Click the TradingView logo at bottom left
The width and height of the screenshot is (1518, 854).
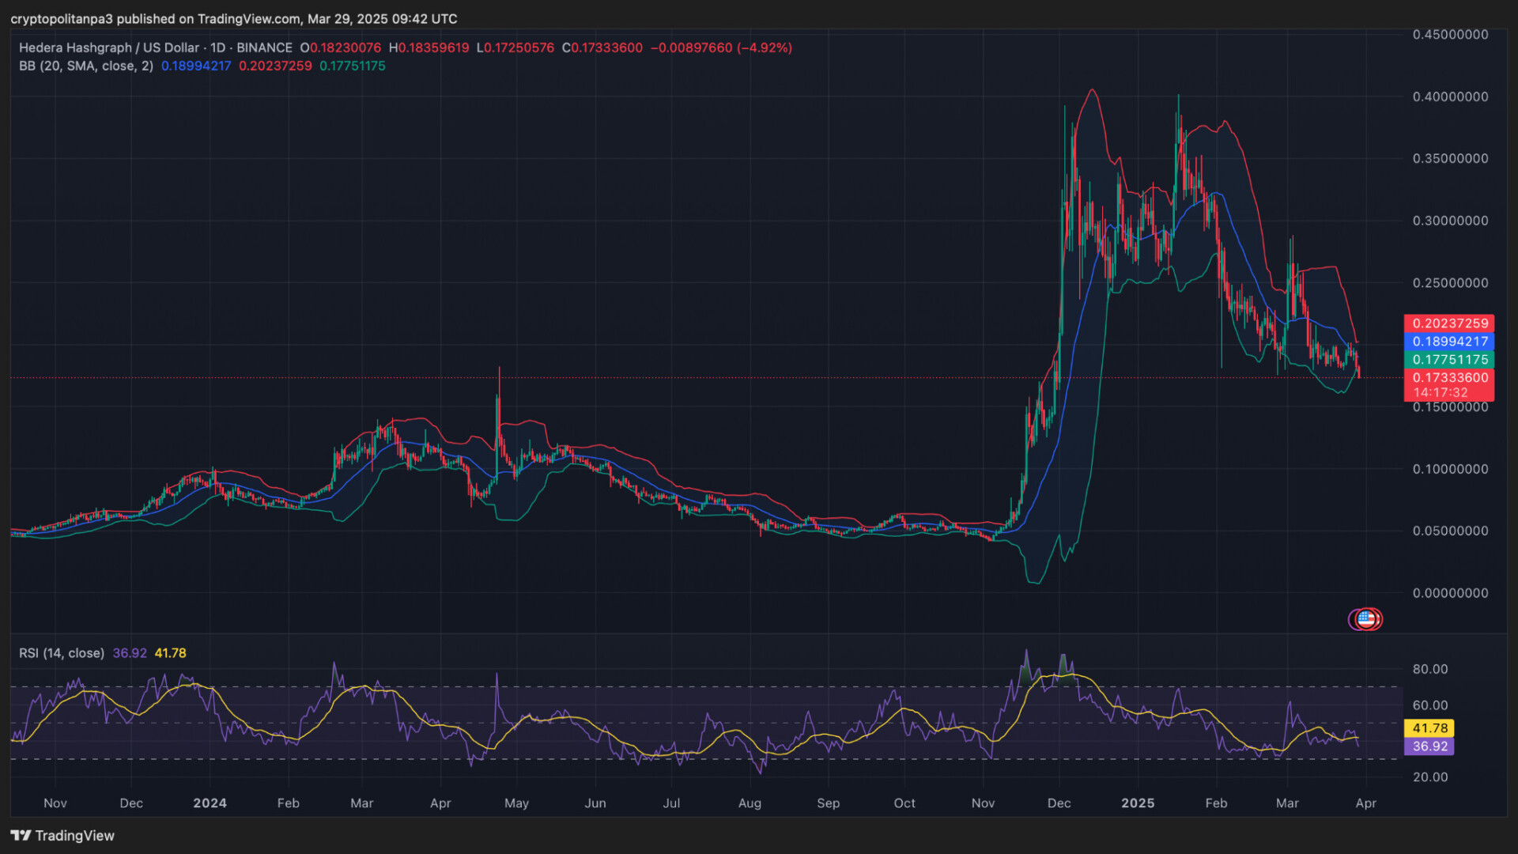pyautogui.click(x=62, y=835)
